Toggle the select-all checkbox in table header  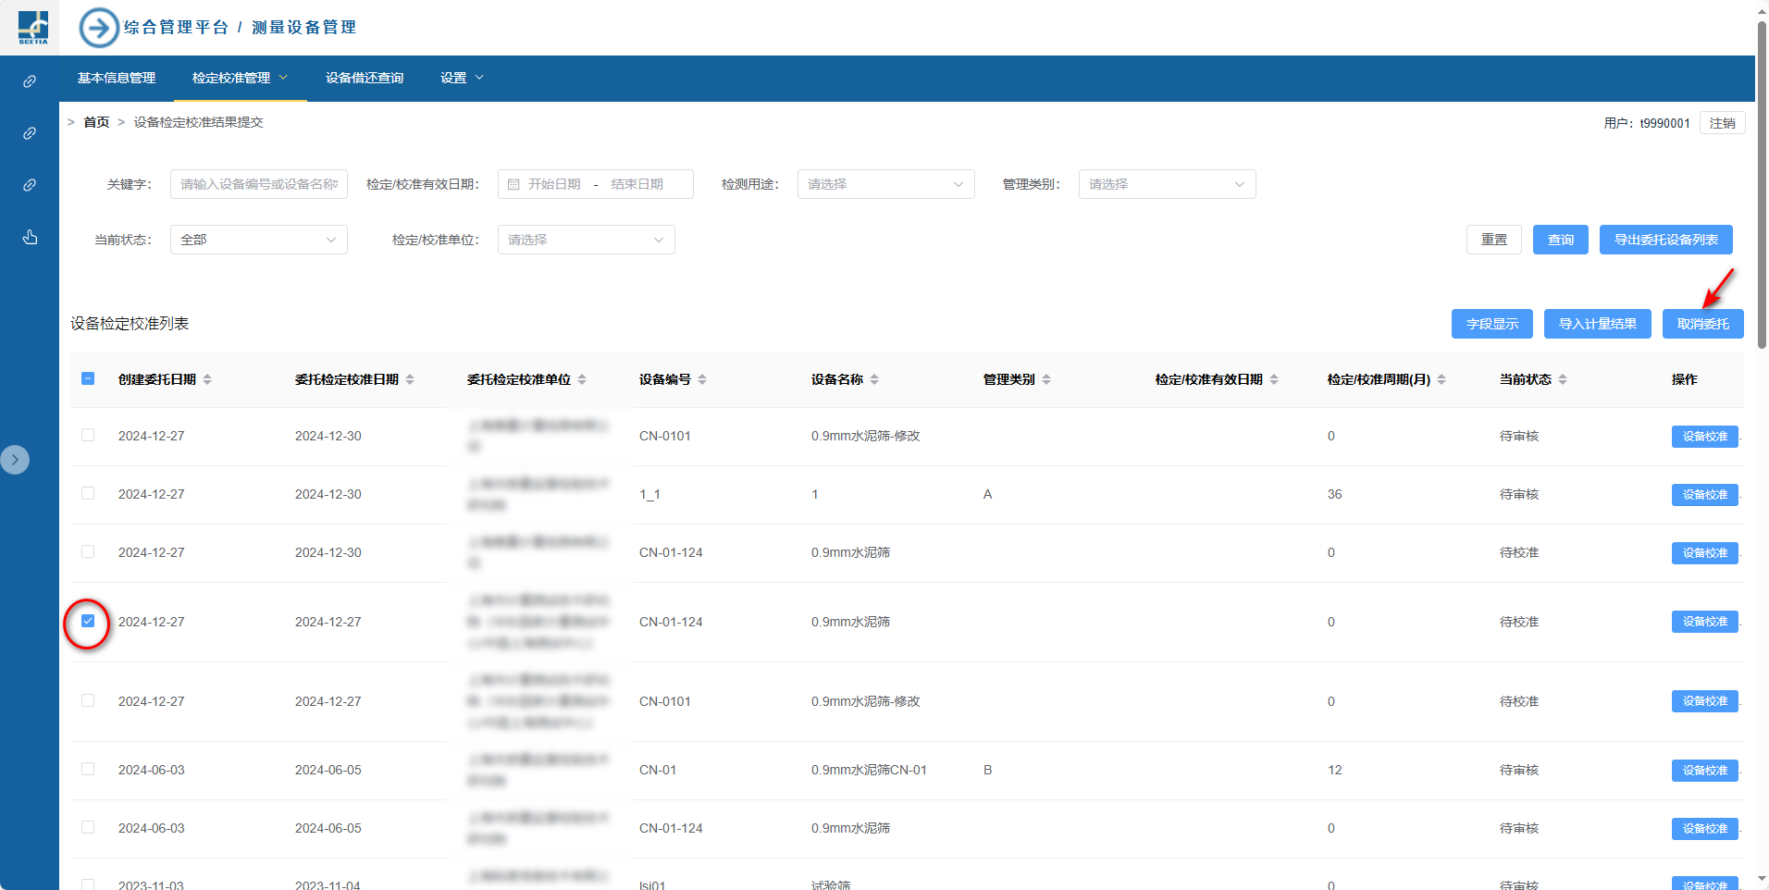(x=88, y=378)
